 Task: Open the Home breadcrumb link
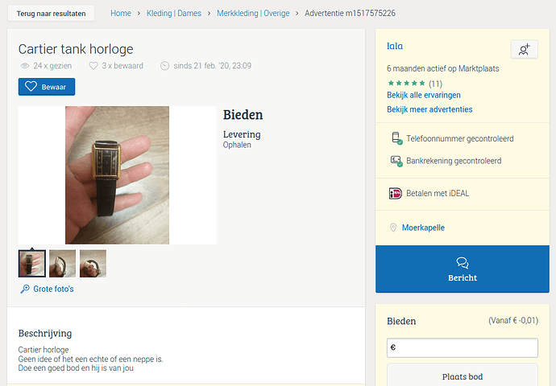pyautogui.click(x=121, y=14)
